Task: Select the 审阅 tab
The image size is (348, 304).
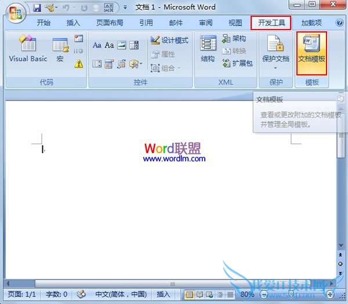Action: 205,23
